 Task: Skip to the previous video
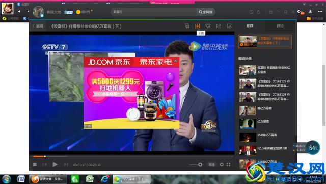[x=44, y=165]
